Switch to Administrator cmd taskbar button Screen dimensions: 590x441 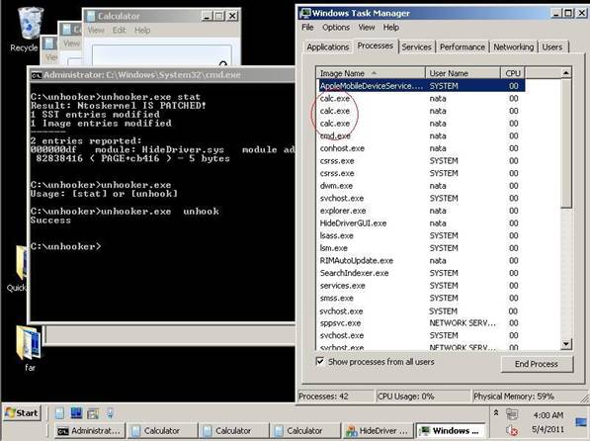pos(89,431)
